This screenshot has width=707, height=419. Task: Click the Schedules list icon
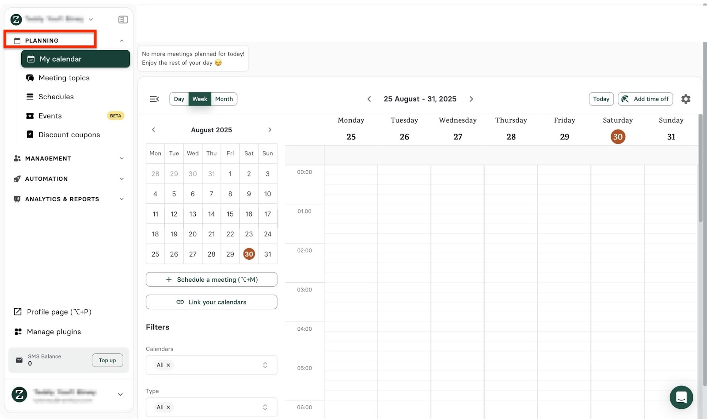tap(30, 97)
